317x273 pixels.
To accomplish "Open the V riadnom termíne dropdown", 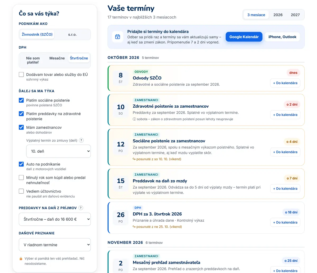I will click(55, 245).
